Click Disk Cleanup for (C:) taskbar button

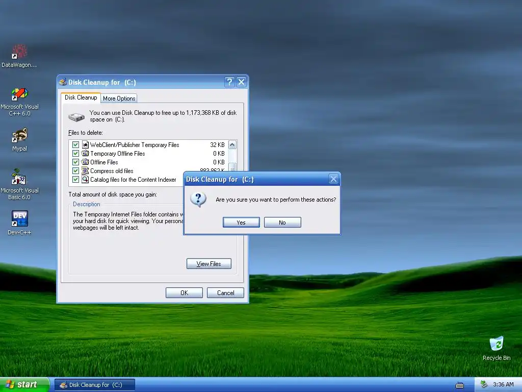(95, 385)
